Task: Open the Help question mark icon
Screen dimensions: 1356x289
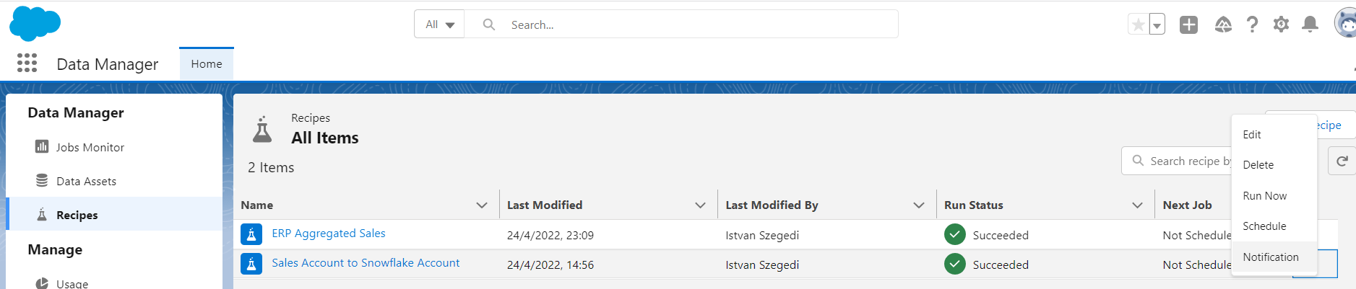Action: (1252, 25)
